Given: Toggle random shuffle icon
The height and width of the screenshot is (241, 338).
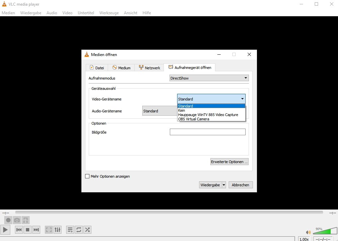Looking at the screenshot, I should pyautogui.click(x=87, y=230).
